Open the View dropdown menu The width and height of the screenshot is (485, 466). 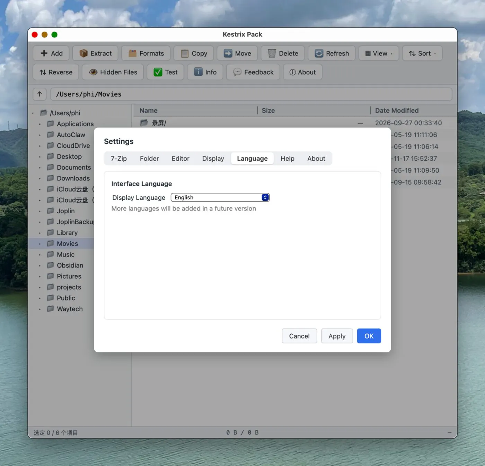coord(379,53)
